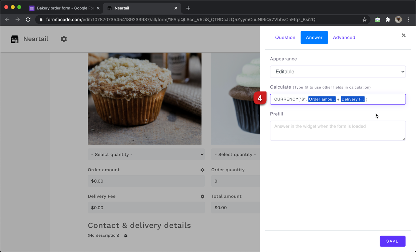Click the Chrome profile avatar
416x252 pixels.
[x=398, y=19]
